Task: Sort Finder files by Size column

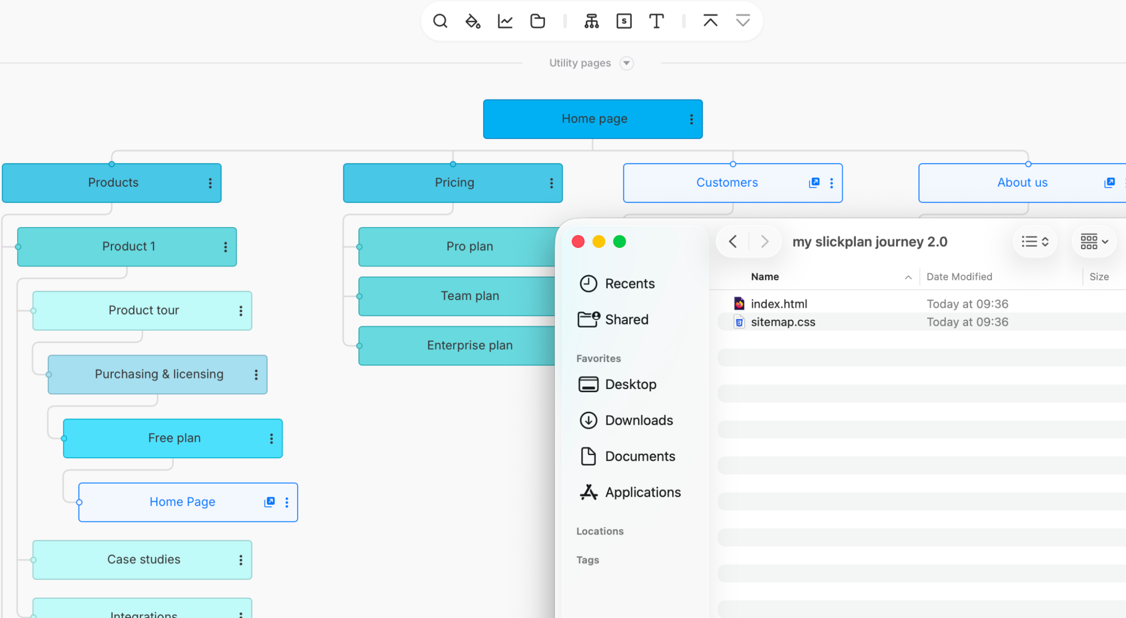Action: coord(1099,277)
